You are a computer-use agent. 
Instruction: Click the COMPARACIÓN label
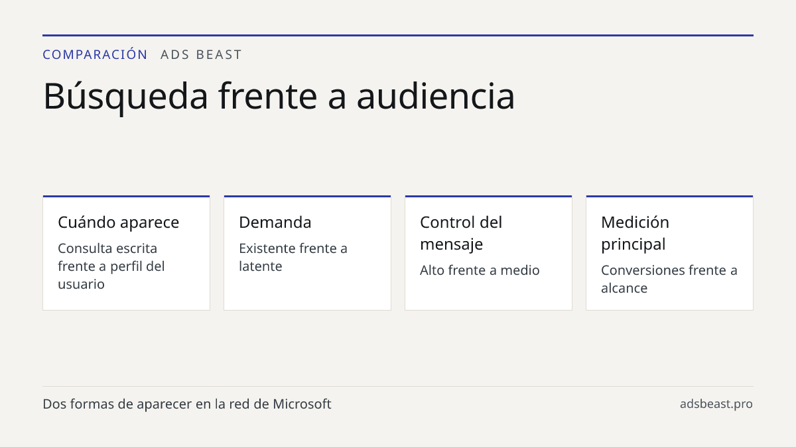95,54
